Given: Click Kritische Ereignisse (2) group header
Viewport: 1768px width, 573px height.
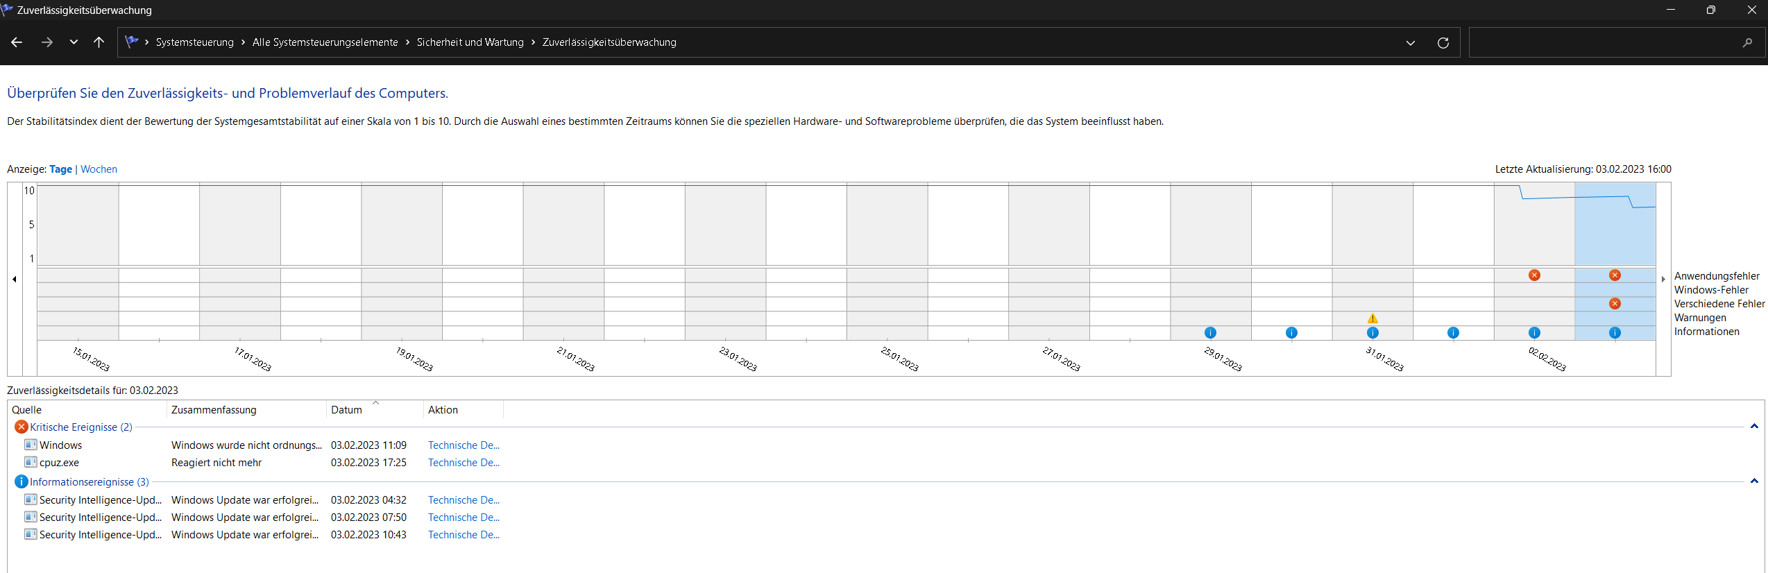Looking at the screenshot, I should tap(80, 427).
